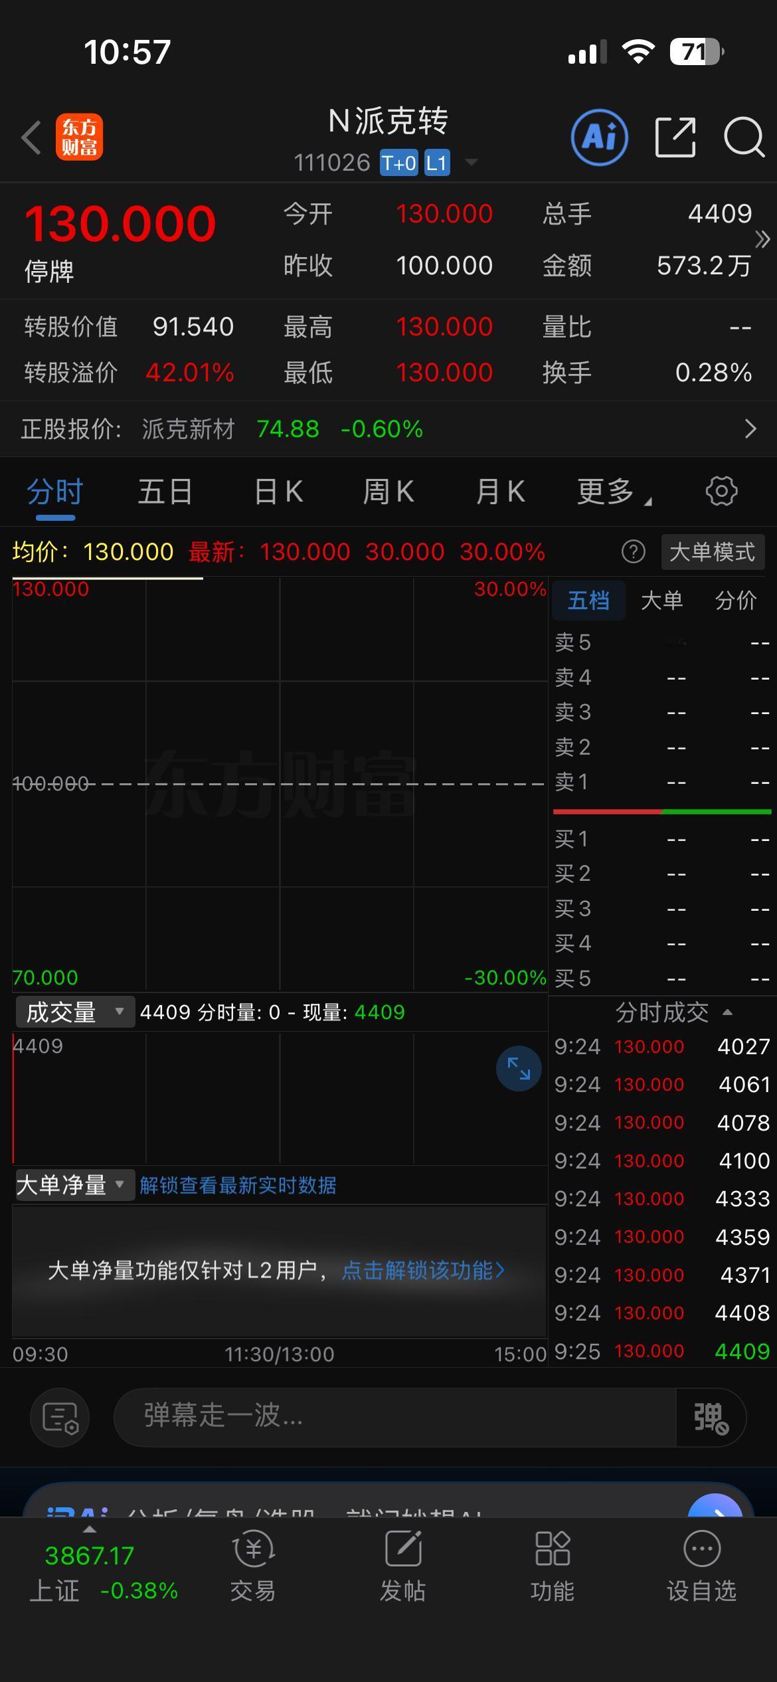Open the search magnifier icon
This screenshot has width=777, height=1682.
pos(744,138)
